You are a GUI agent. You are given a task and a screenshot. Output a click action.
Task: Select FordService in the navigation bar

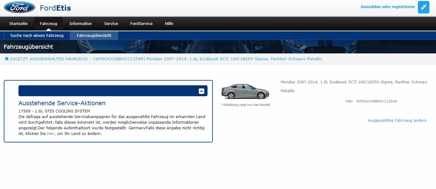coord(141,24)
